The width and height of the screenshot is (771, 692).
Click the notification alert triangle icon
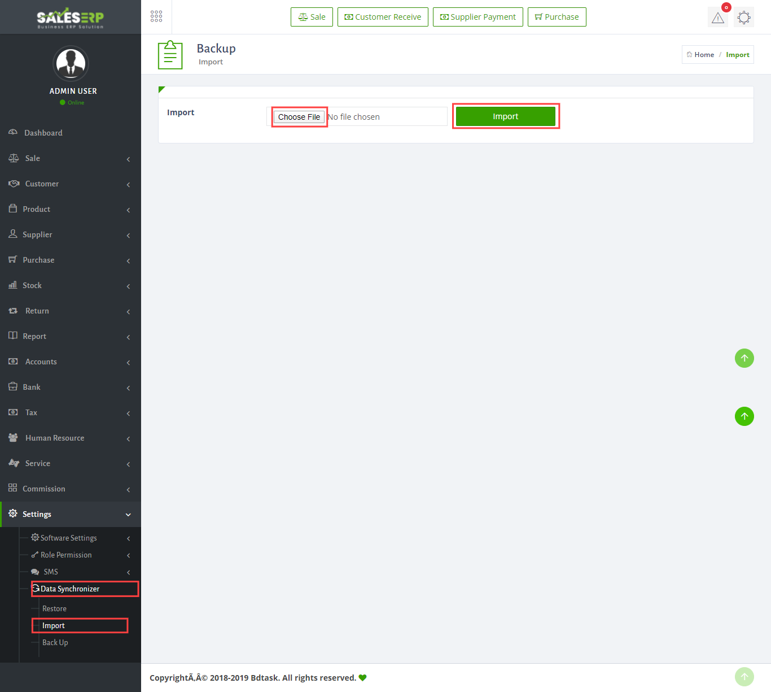[717, 18]
